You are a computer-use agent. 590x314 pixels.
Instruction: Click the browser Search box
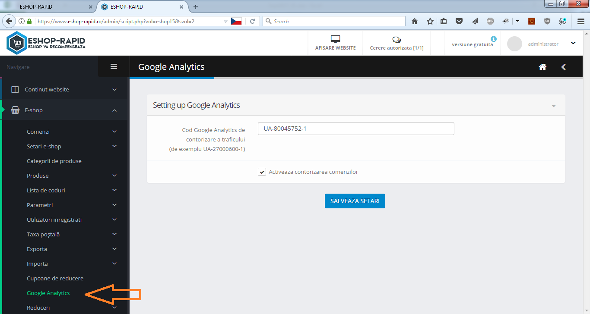[x=334, y=21]
